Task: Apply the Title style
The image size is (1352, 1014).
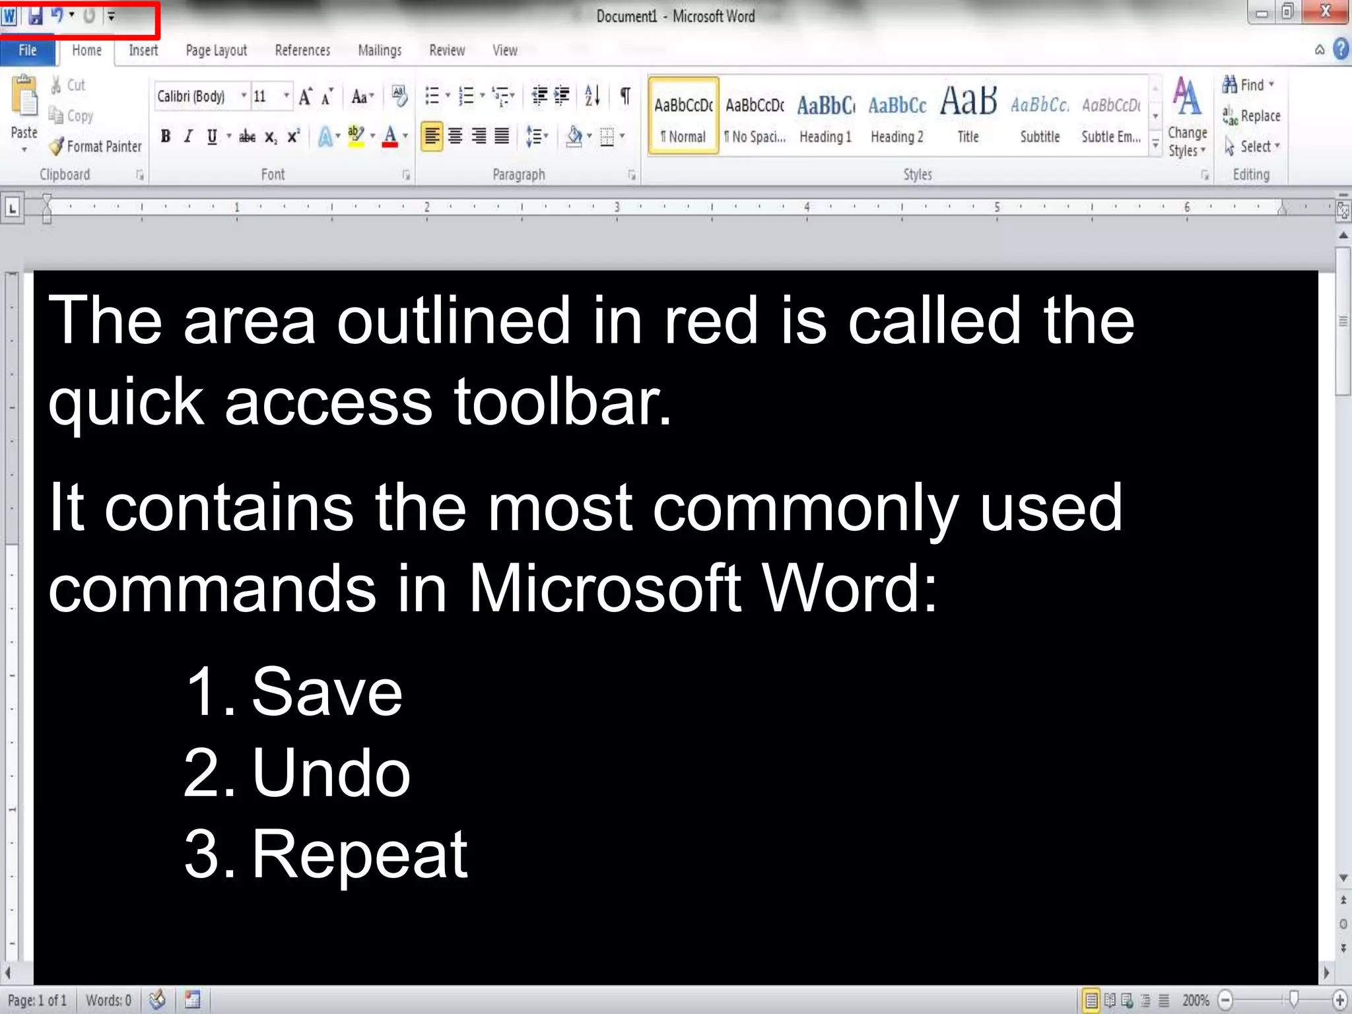Action: (x=968, y=116)
